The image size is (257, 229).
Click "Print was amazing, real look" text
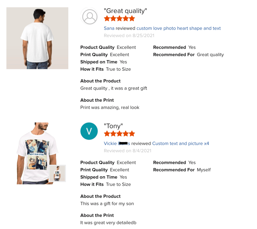click(110, 107)
